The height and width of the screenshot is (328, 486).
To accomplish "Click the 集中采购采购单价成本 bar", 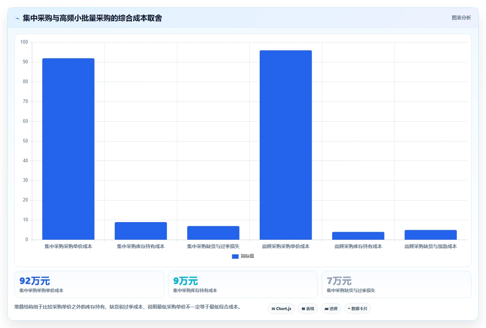I will [68, 149].
